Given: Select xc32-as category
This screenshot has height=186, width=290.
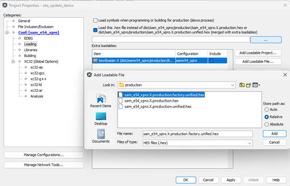Looking at the screenshot, I should point(37,67).
